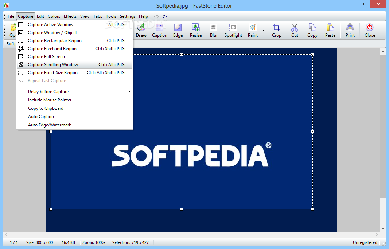Click the horizontal scrollbar right arrow

click(x=377, y=235)
